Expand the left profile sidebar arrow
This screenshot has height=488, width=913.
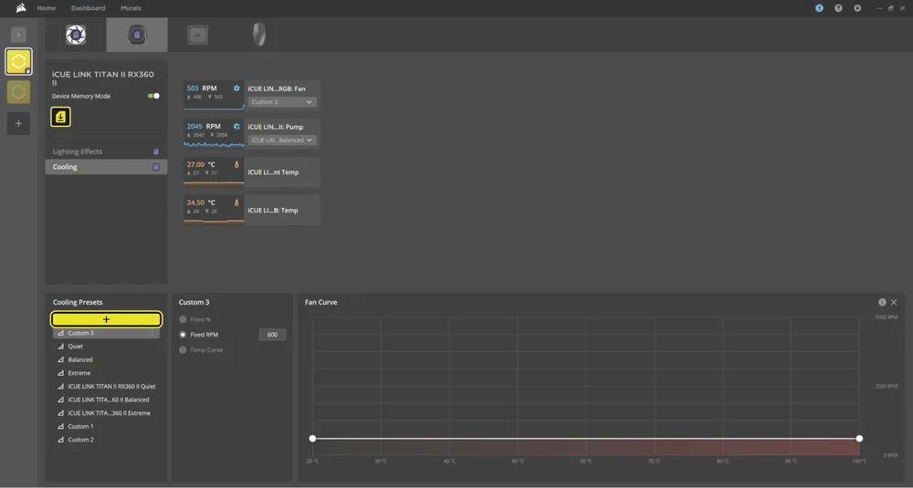click(x=18, y=35)
